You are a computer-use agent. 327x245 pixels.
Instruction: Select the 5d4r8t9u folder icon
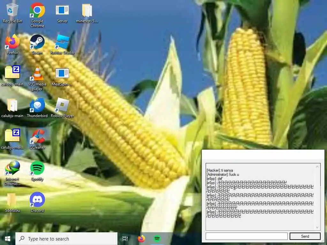[x=12, y=203]
